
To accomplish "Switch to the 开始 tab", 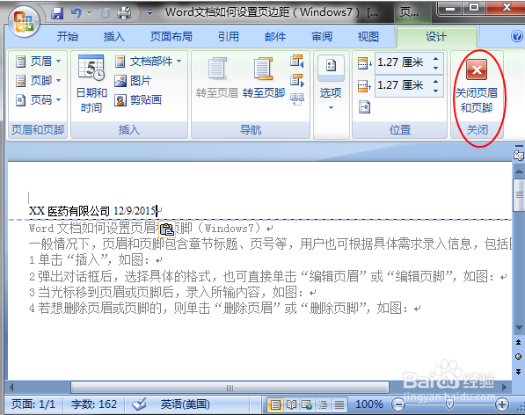I will coord(68,36).
